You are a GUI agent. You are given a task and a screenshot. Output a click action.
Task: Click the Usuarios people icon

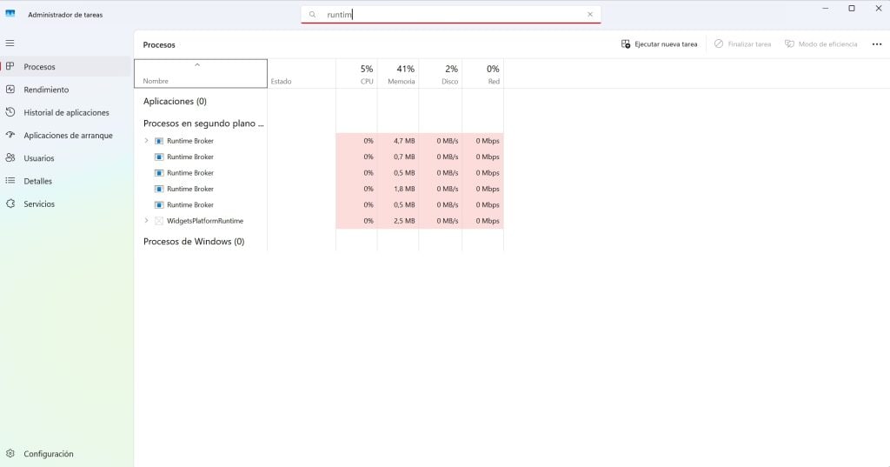point(10,158)
